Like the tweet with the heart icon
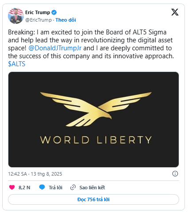 pos(12,188)
